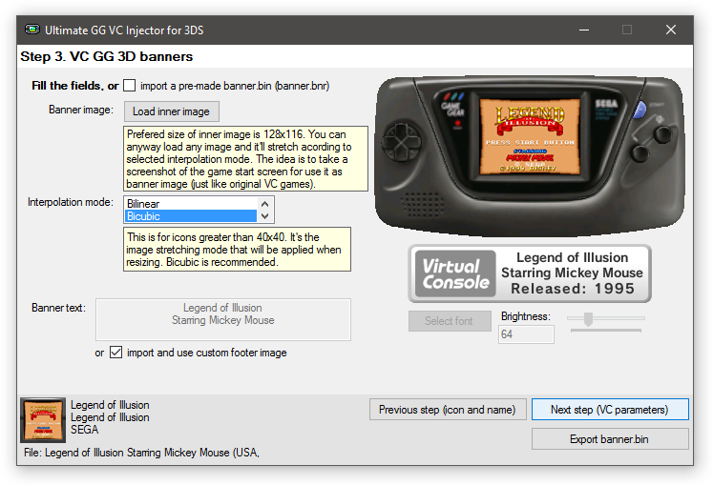Click the Select font button
Screen dimensions: 713x485
click(450, 320)
